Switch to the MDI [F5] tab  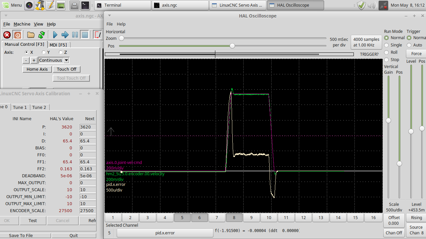click(x=58, y=45)
